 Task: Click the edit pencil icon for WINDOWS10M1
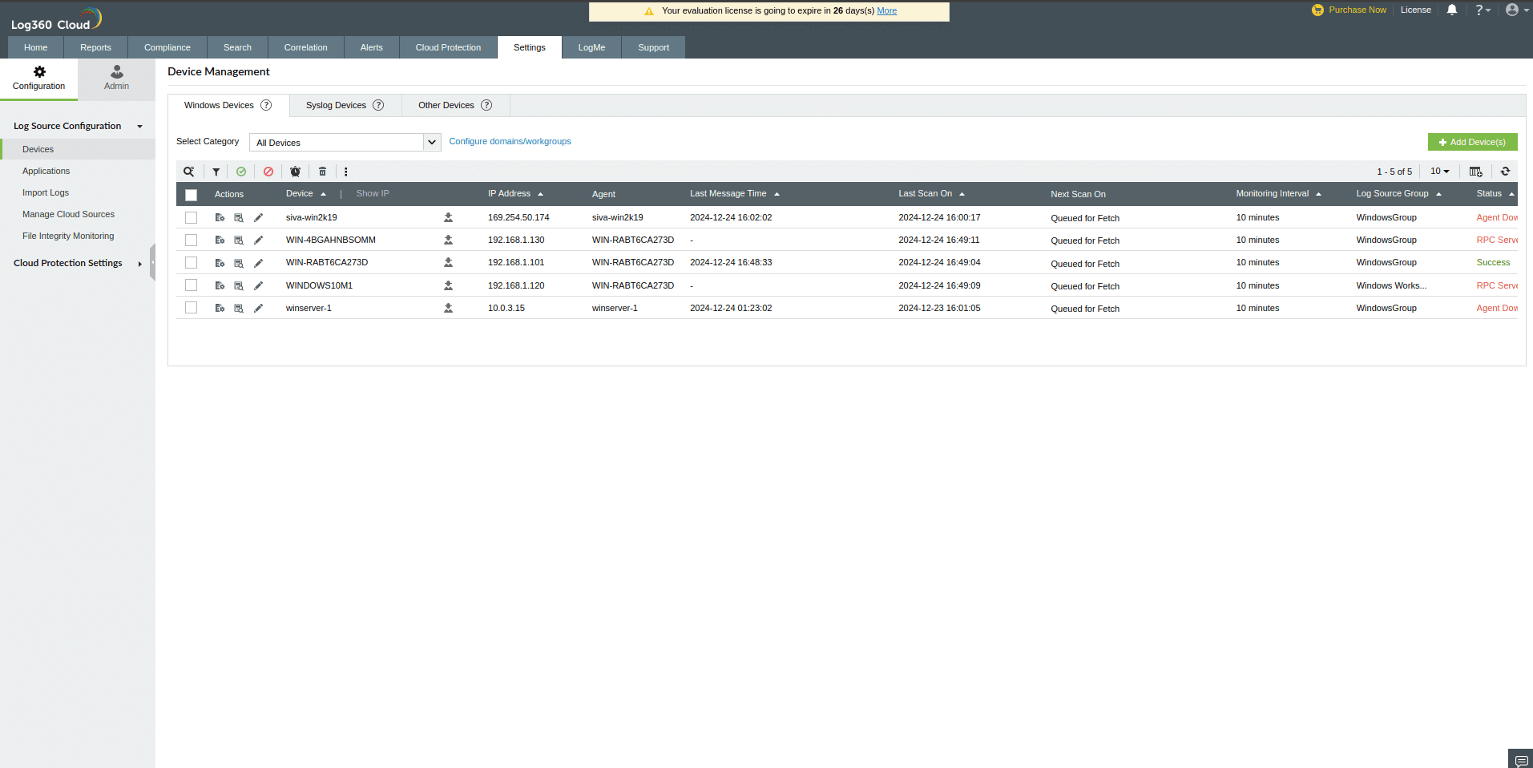(258, 285)
